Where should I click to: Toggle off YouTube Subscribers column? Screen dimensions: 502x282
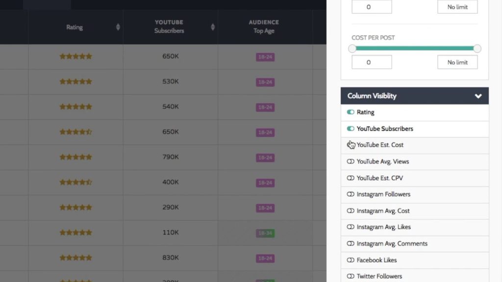[x=351, y=129]
